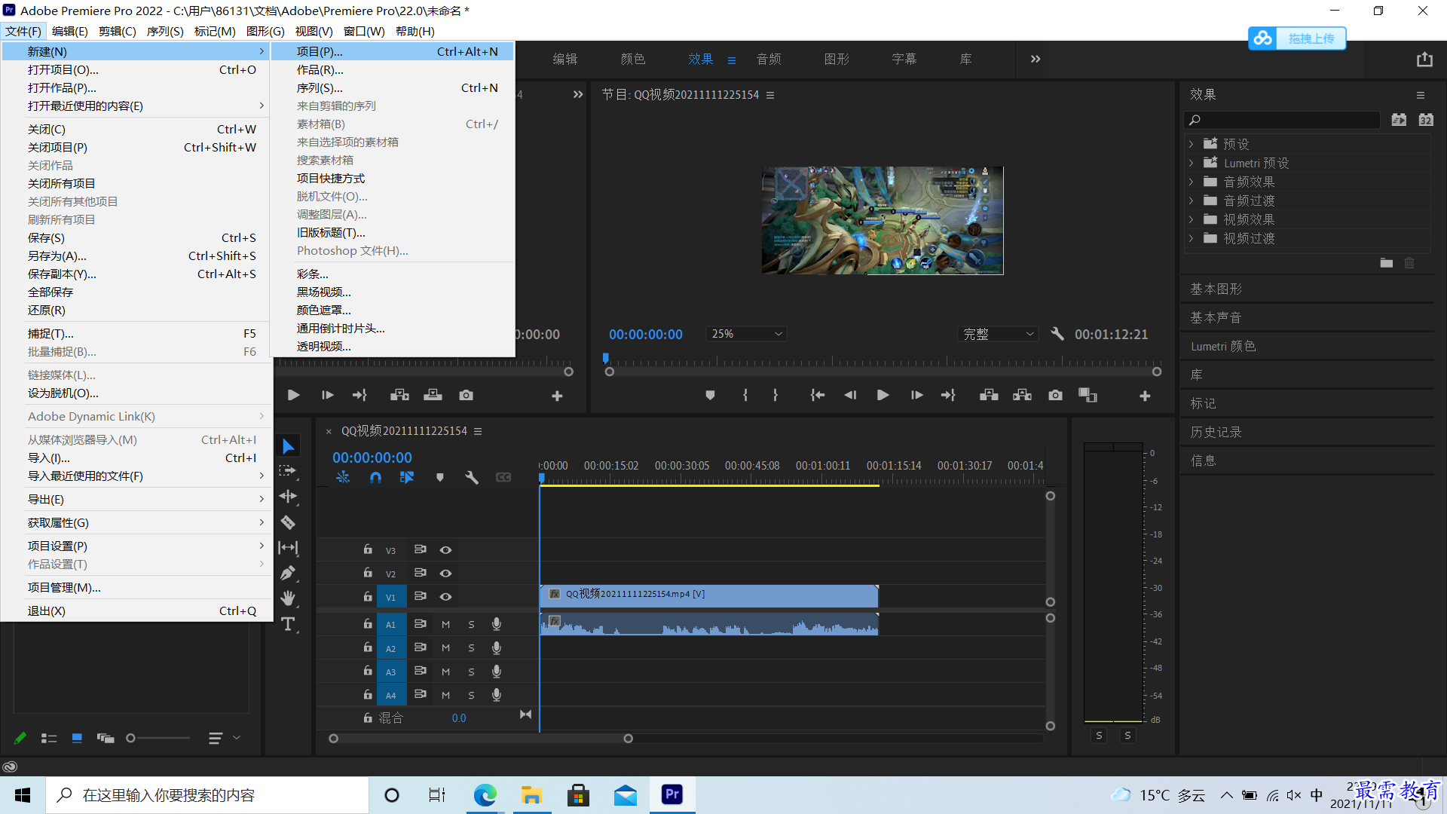Choose 序列(S)... in the 新建 submenu
This screenshot has width=1447, height=814.
pyautogui.click(x=393, y=87)
